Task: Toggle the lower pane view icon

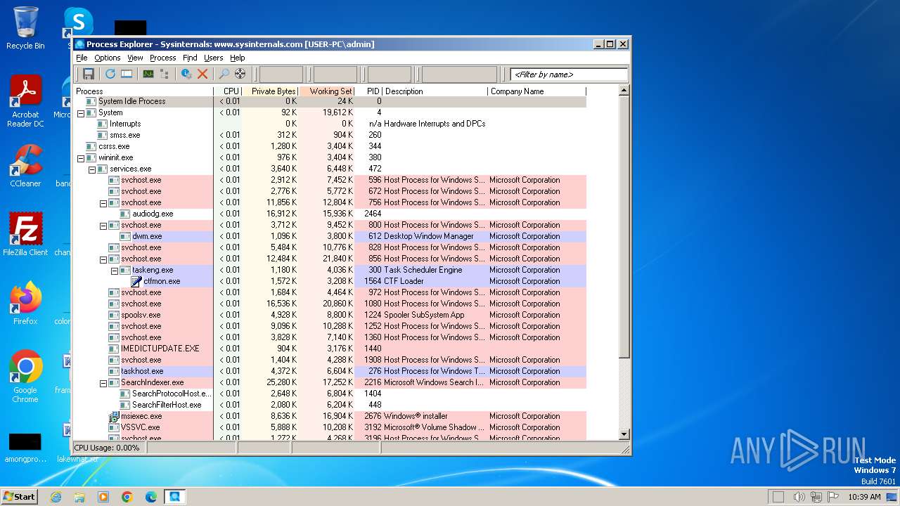Action: tap(127, 74)
